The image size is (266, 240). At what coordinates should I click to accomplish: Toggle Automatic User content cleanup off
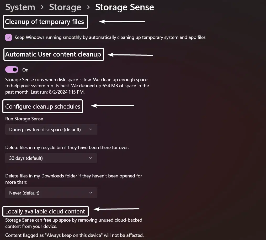pos(12,69)
